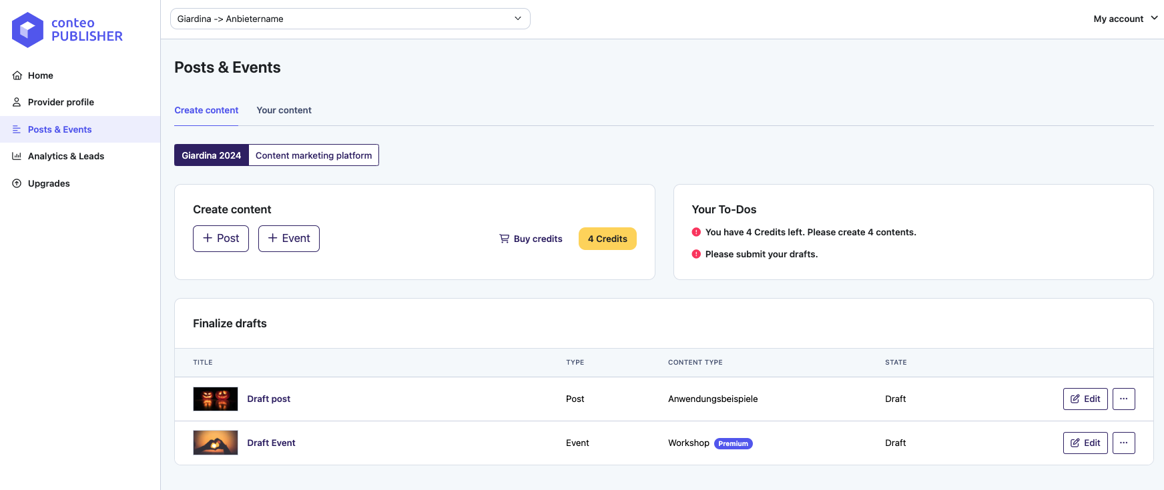Click the Home house icon

click(17, 75)
